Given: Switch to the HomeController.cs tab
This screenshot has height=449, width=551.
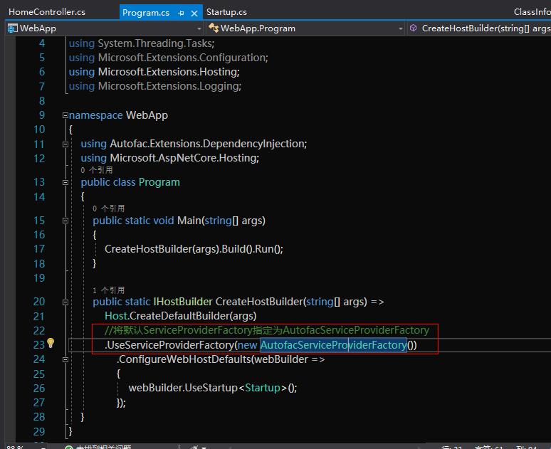Looking at the screenshot, I should (46, 12).
